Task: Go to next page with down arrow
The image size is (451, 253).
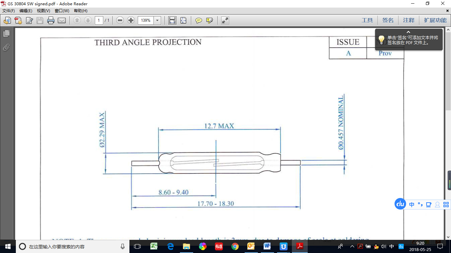Action: pos(88,20)
